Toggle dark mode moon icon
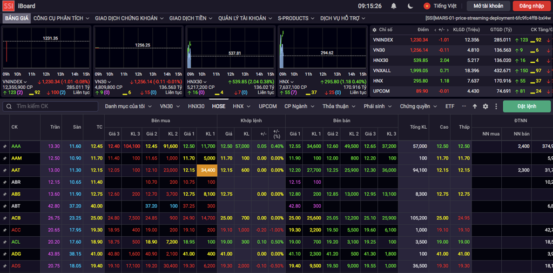The width and height of the screenshot is (553, 273). (x=410, y=6)
